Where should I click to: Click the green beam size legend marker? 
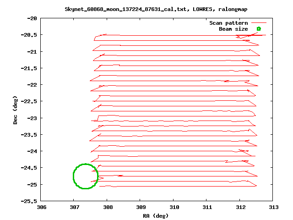point(259,29)
